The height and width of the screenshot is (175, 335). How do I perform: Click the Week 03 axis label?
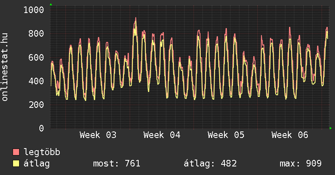point(98,135)
